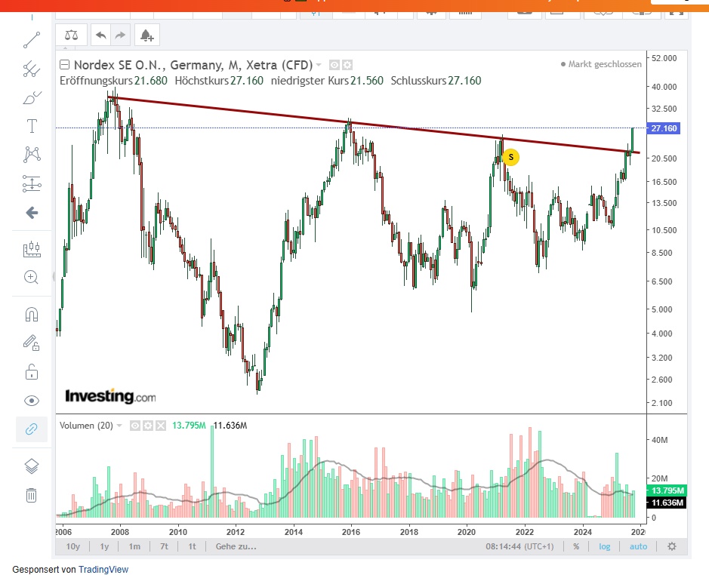Toggle the auto scale button
This screenshot has height=575, width=709.
639,546
